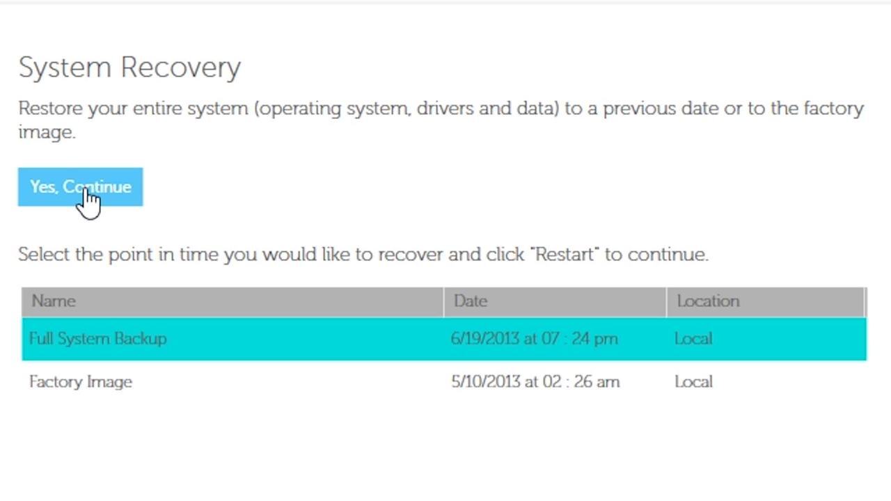Click the Location column header
891x501 pixels.
click(x=708, y=301)
